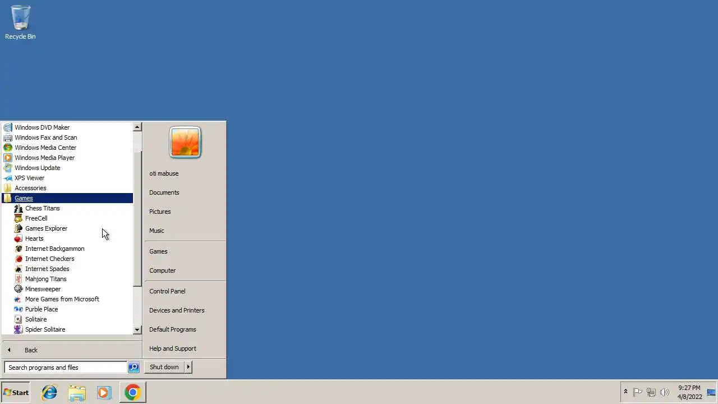Open Games in the right pane
718x404 pixels.
tap(158, 251)
